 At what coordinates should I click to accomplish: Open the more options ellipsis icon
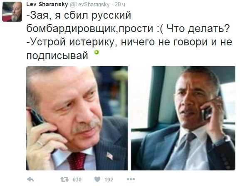click(131, 179)
